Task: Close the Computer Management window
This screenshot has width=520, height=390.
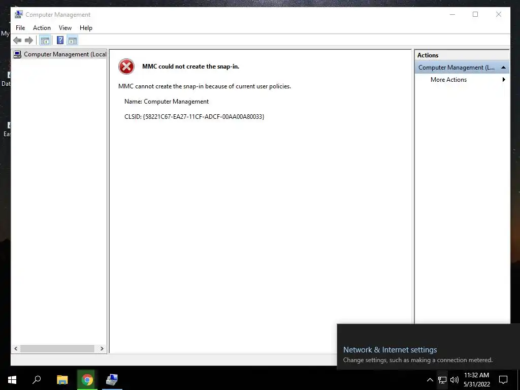Action: (x=499, y=14)
